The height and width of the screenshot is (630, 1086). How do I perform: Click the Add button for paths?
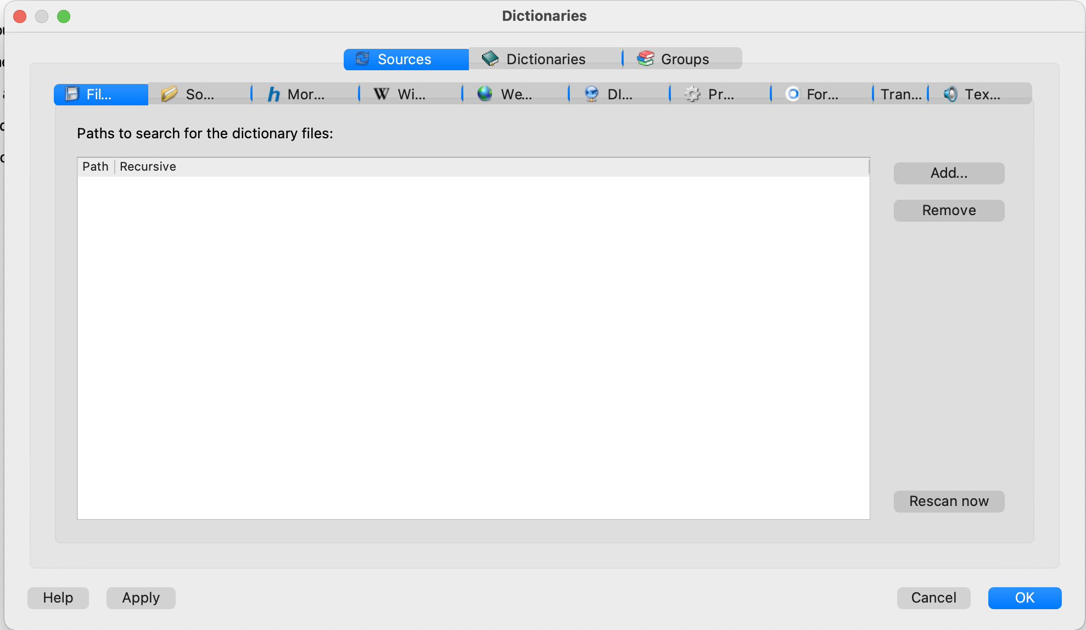pyautogui.click(x=948, y=172)
